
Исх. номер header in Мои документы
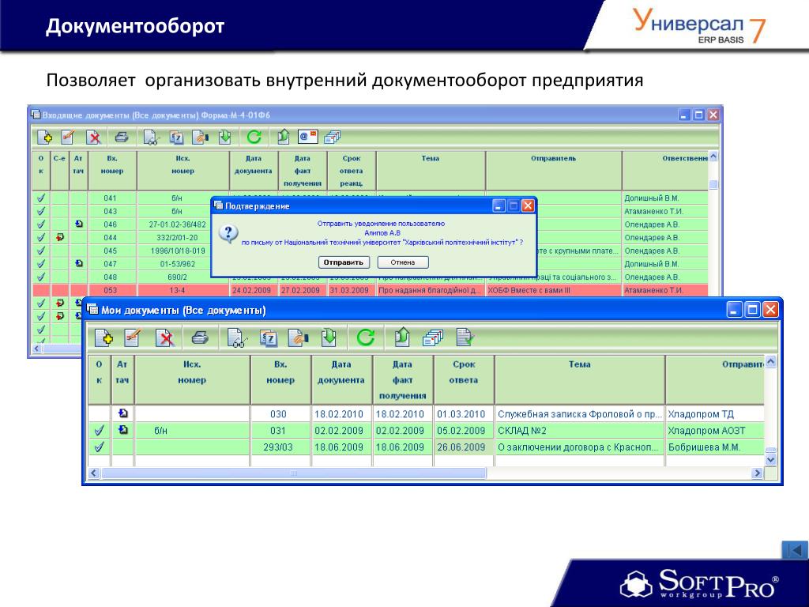pos(192,380)
